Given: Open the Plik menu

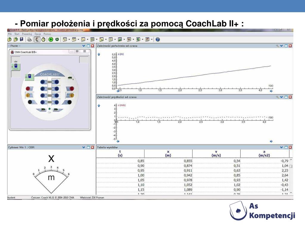Looking at the screenshot, I should coord(10,34).
